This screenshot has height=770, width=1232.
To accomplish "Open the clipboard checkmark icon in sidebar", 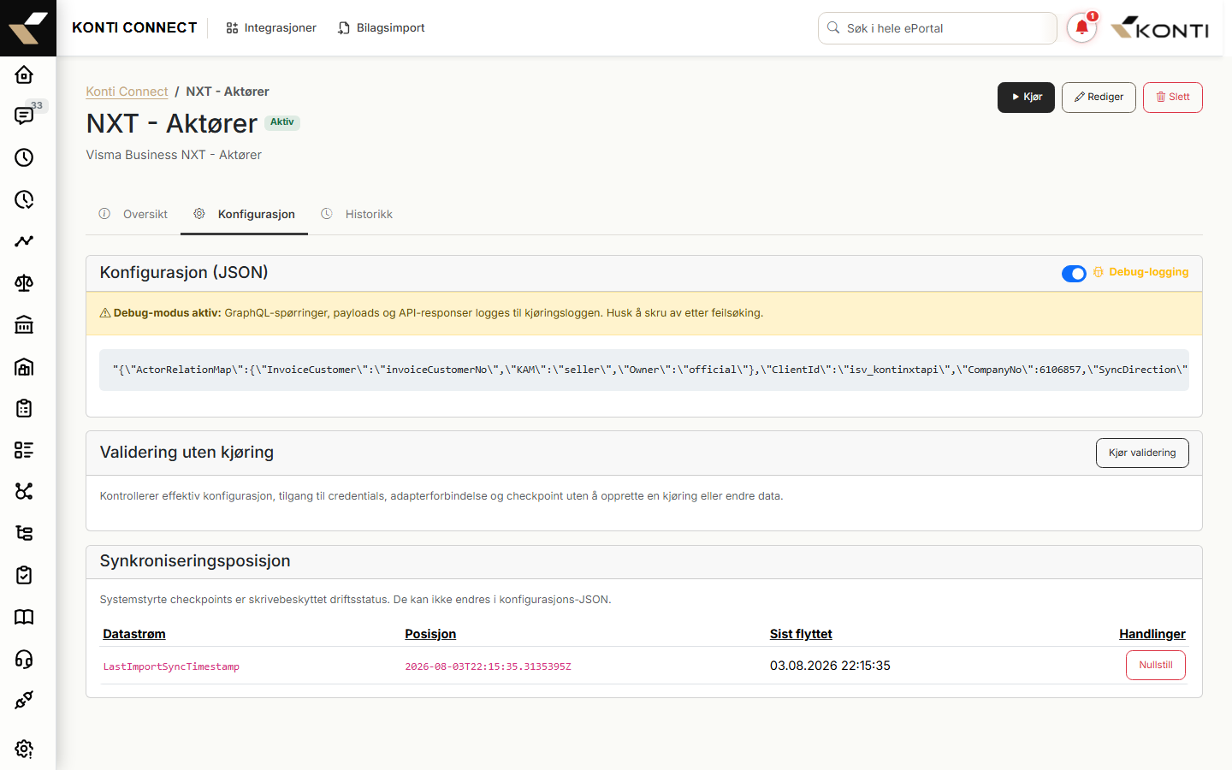I will pyautogui.click(x=24, y=575).
